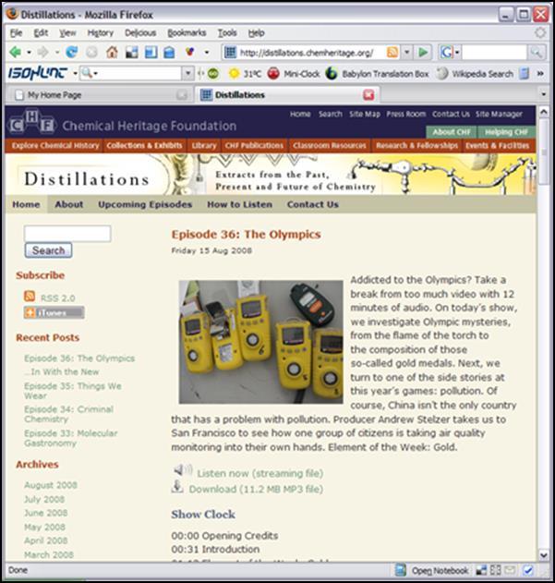The width and height of the screenshot is (555, 583).
Task: Click the checkmark icon in status bar
Action: [x=528, y=570]
